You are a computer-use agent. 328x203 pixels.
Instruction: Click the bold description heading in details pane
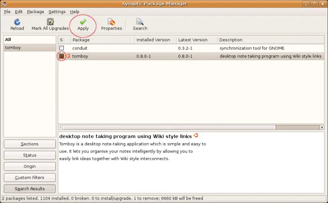(x=125, y=136)
